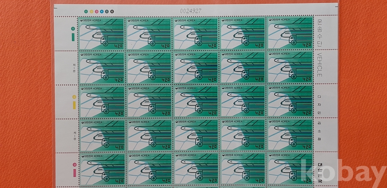The height and width of the screenshot is (188, 387).
Task: Pick the yellow color bar in left margin
Action: (x=72, y=106)
